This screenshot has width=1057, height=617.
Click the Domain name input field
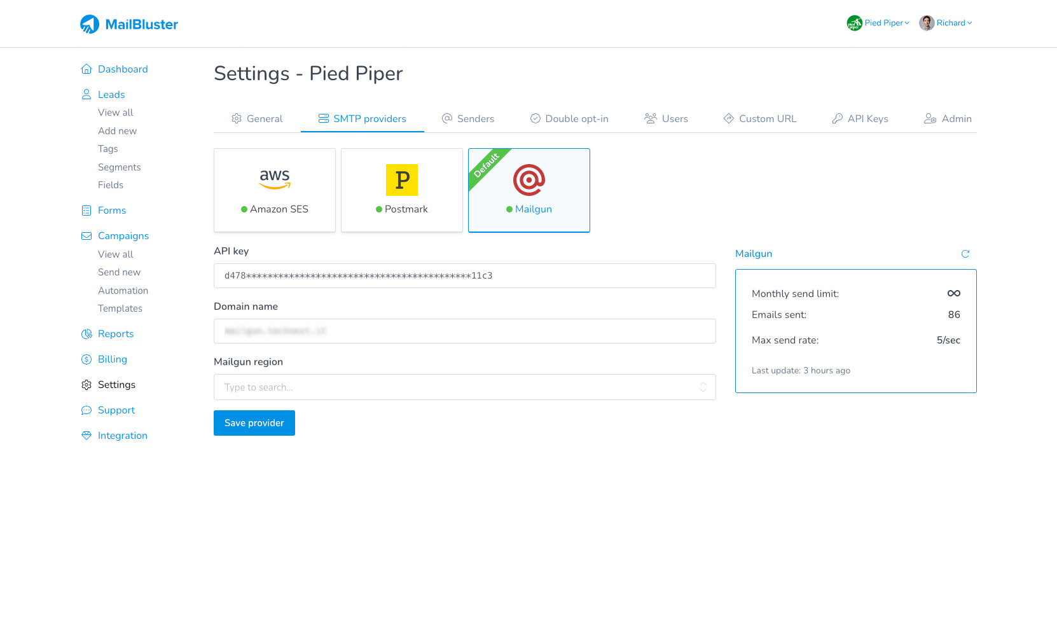point(465,331)
